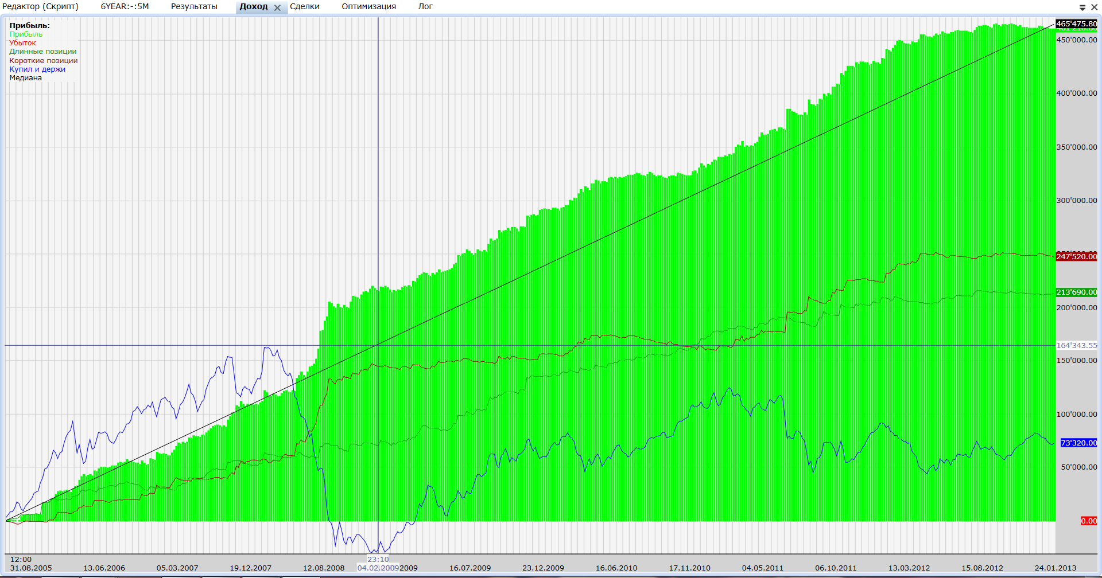This screenshot has width=1102, height=578.
Task: Click the 23.12.2009 date label
Action: (543, 568)
